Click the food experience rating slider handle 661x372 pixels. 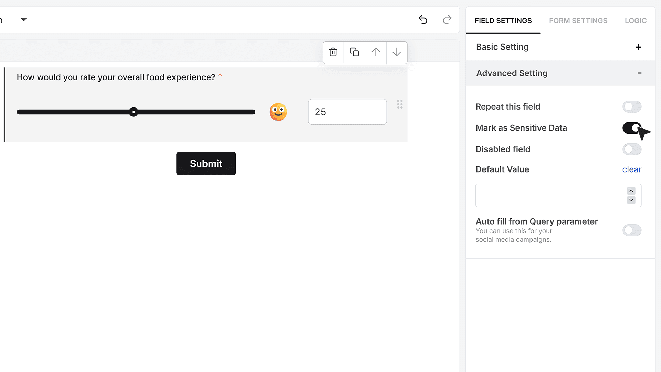click(134, 112)
